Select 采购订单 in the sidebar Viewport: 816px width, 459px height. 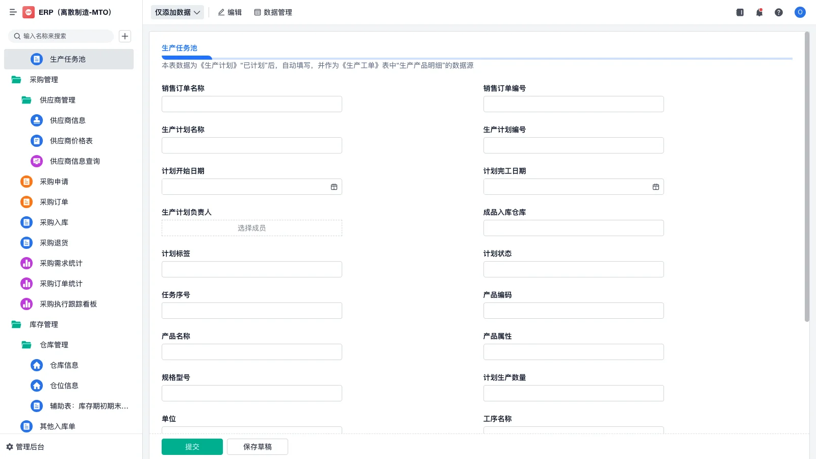click(x=54, y=202)
